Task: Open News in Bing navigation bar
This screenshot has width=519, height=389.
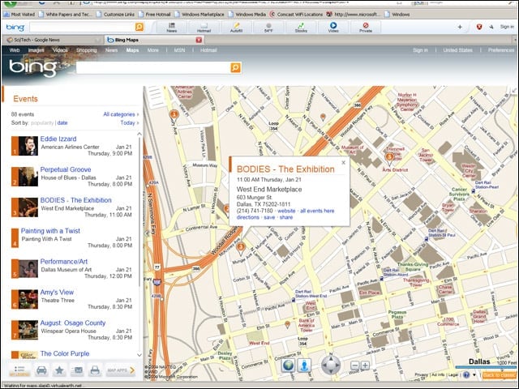Action: pyautogui.click(x=112, y=50)
